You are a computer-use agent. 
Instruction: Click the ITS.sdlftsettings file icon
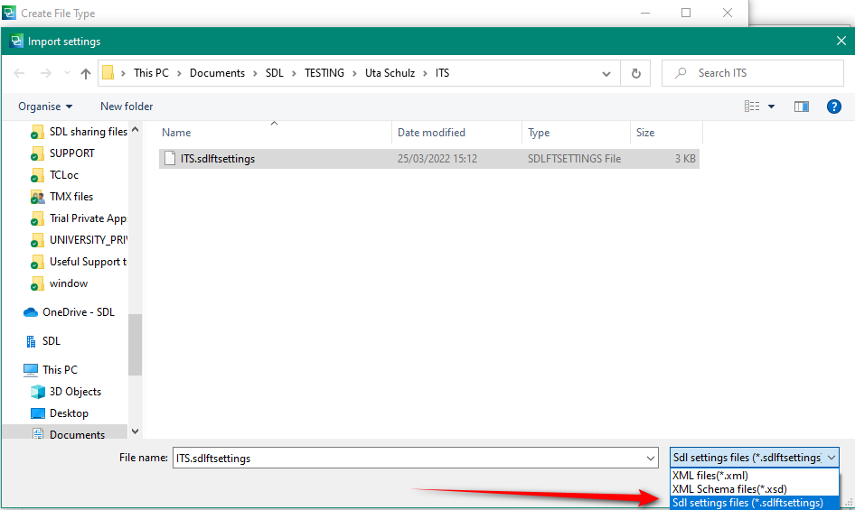click(x=170, y=159)
